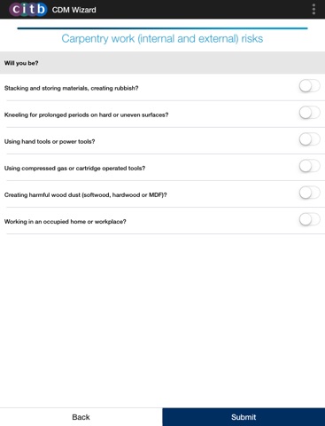Select 'Using compressed gas' question text
This screenshot has width=325, height=426.
[x=74, y=168]
